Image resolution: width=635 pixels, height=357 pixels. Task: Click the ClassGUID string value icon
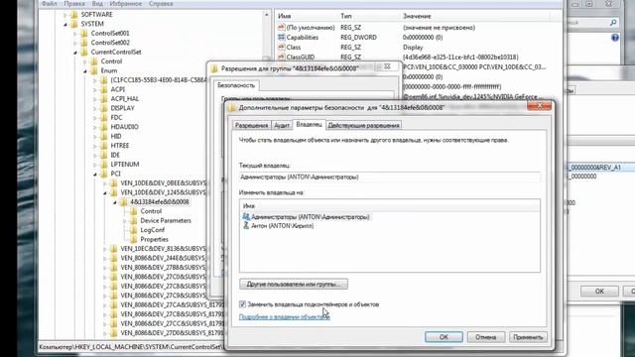pos(281,58)
